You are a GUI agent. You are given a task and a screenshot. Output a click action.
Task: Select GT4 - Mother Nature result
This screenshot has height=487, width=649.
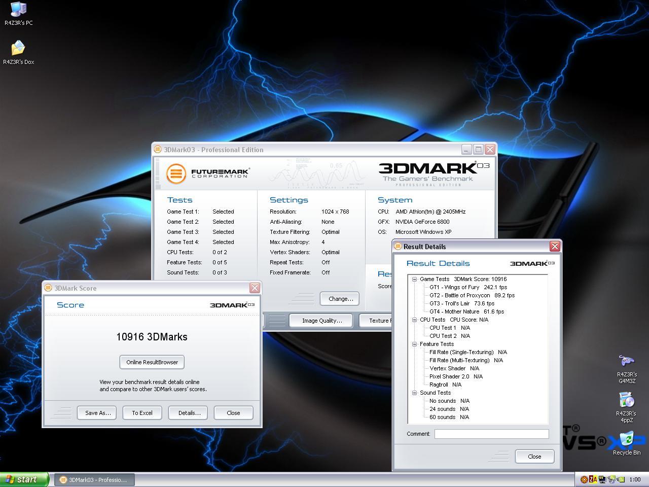[x=466, y=311]
